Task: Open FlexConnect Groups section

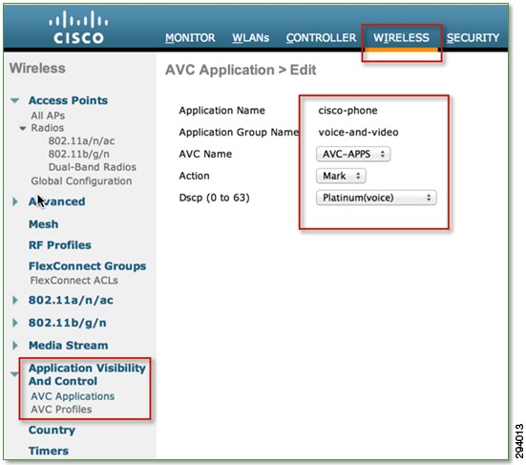Action: [x=87, y=266]
